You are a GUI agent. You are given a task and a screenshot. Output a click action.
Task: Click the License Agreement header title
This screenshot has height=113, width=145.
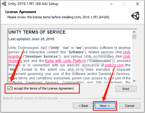pyautogui.click(x=21, y=12)
